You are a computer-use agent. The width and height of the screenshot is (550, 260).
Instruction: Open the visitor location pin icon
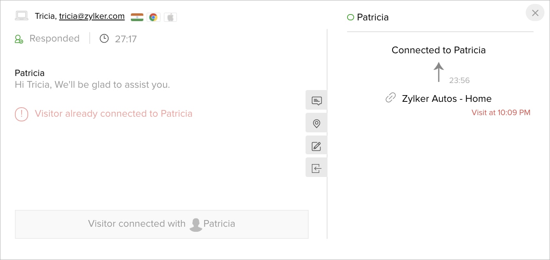(317, 124)
